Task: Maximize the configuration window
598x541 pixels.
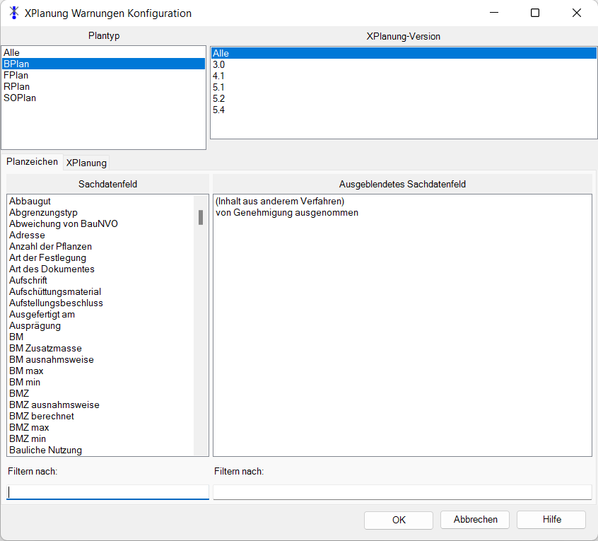Action: (535, 13)
